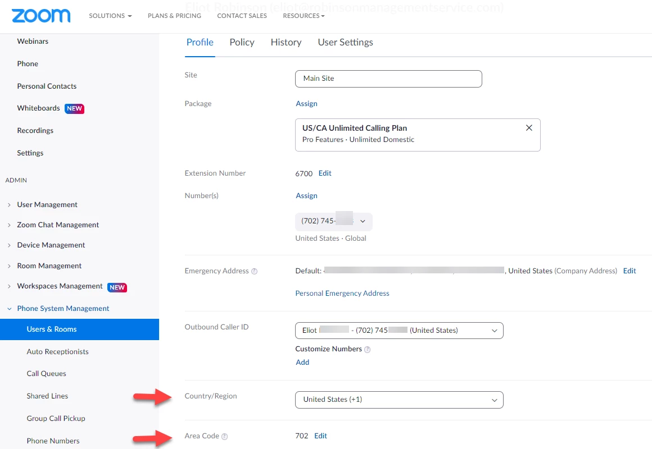Open Shared Lines in sidebar
Viewport: 652px width, 449px height.
click(47, 396)
